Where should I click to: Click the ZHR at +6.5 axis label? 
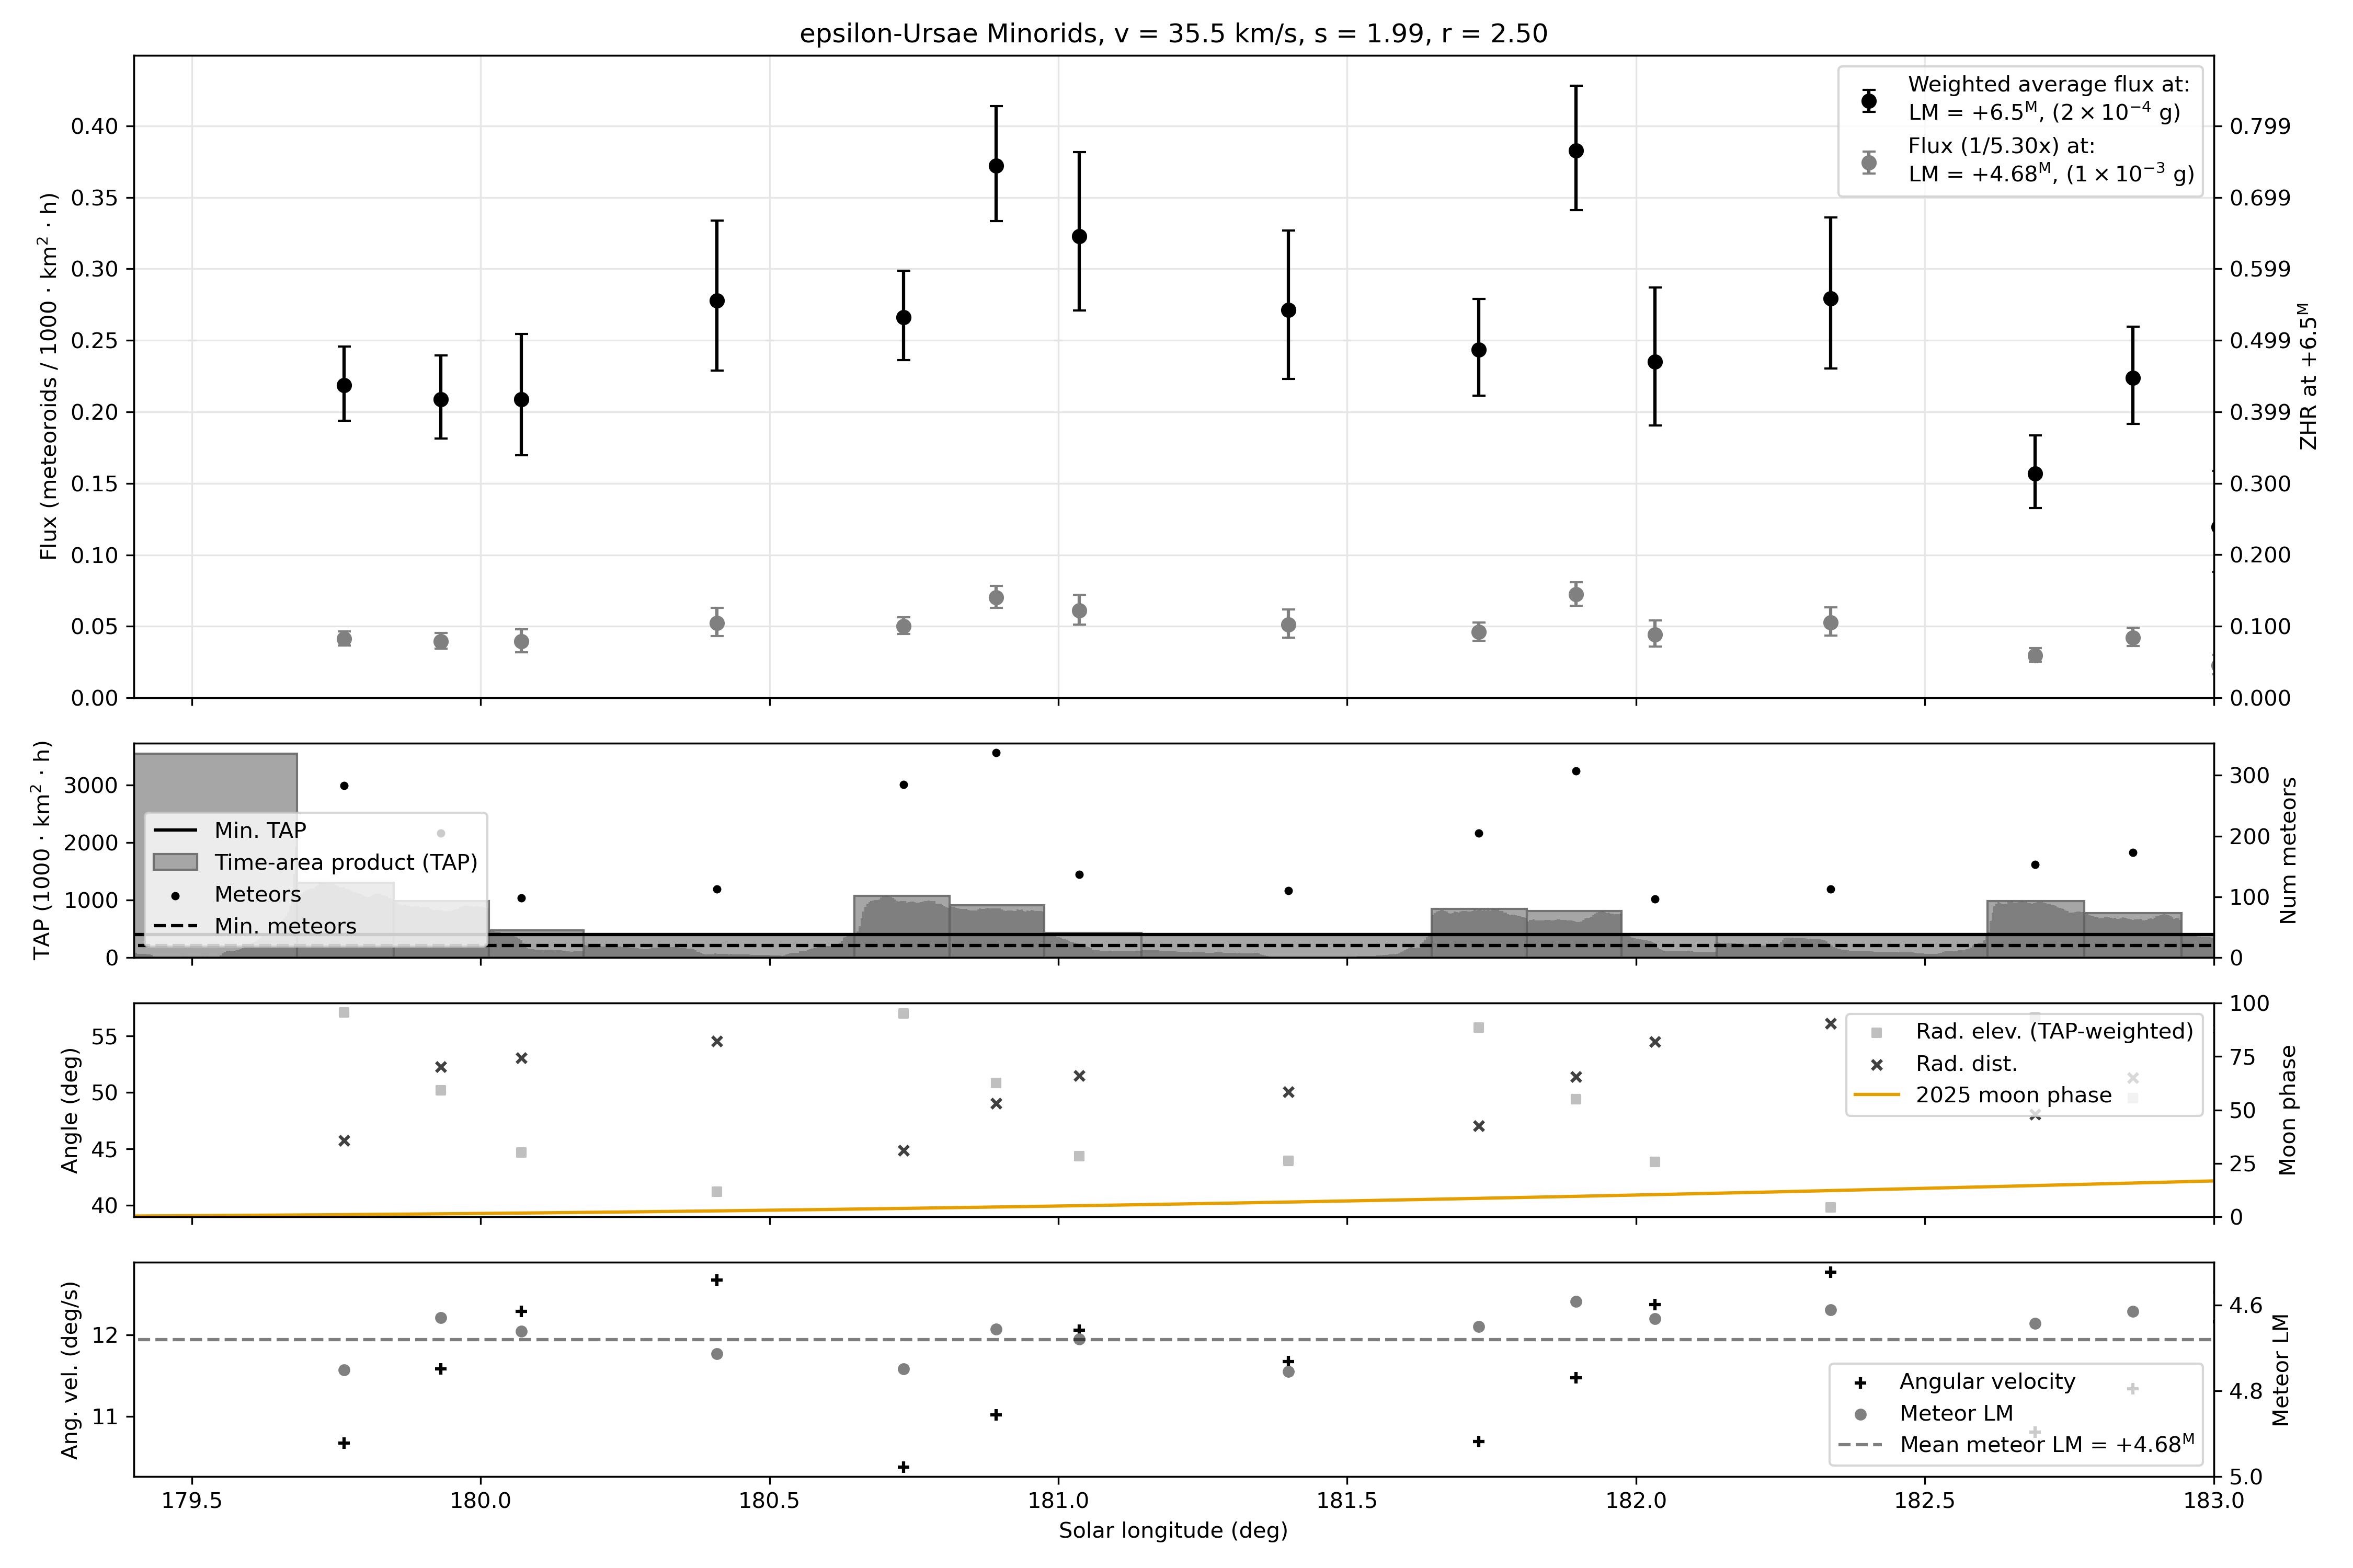click(x=2308, y=377)
